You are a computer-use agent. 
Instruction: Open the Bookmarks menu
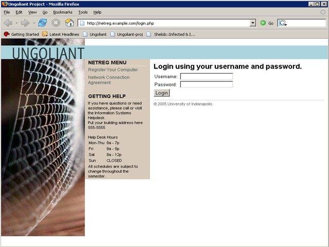63,12
